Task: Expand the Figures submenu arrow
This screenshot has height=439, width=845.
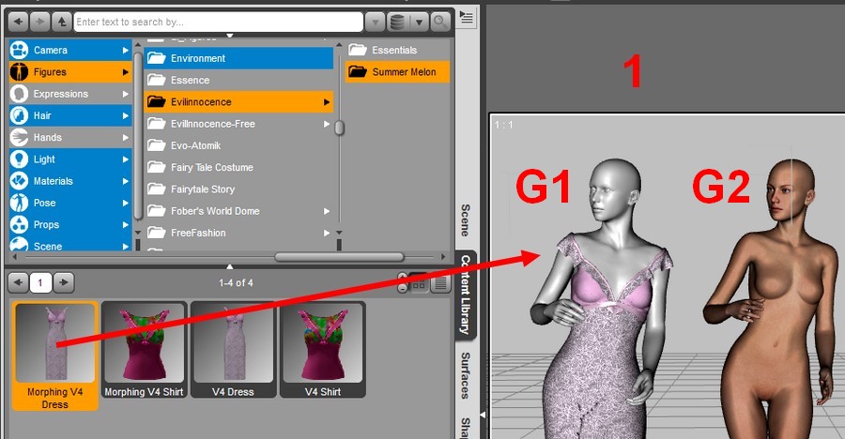Action: 125,71
